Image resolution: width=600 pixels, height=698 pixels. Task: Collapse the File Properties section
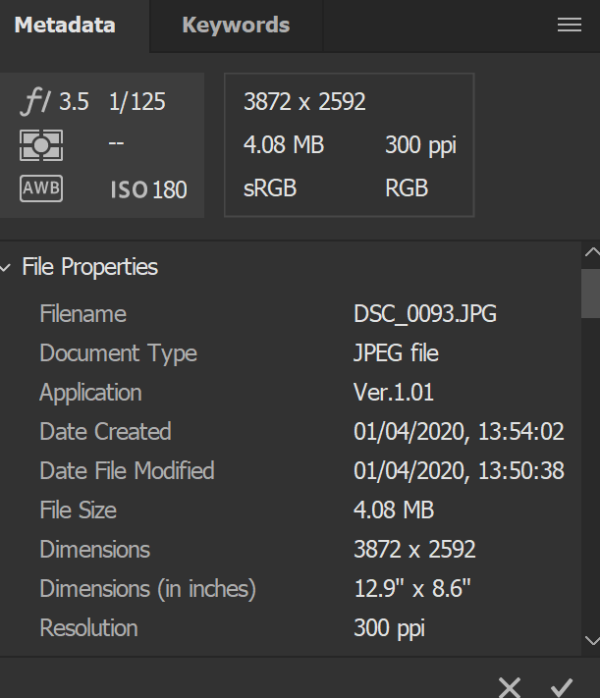pyautogui.click(x=8, y=267)
